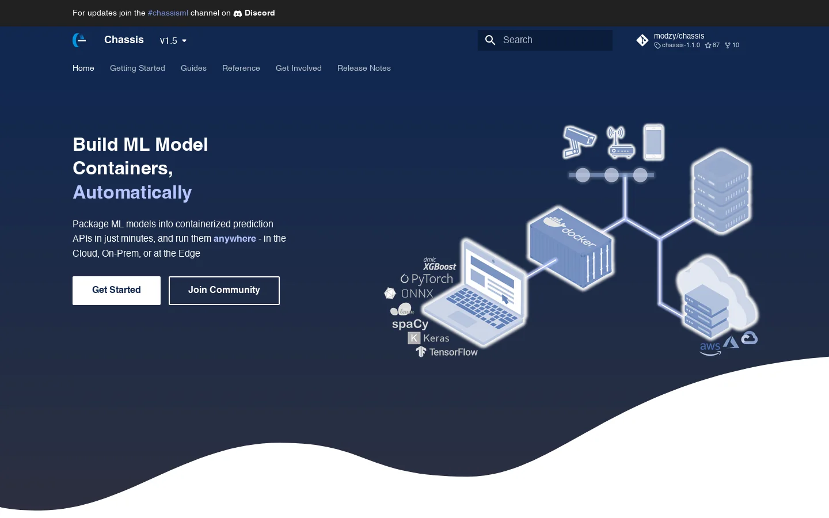Click the bold word anywhere
The width and height of the screenshot is (829, 518).
pyautogui.click(x=235, y=238)
